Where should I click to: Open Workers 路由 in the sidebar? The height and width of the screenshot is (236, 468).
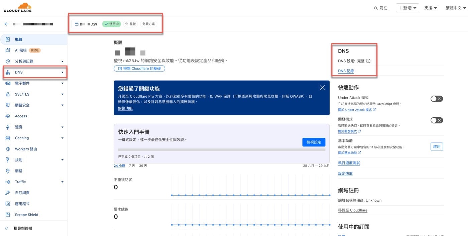(x=26, y=149)
